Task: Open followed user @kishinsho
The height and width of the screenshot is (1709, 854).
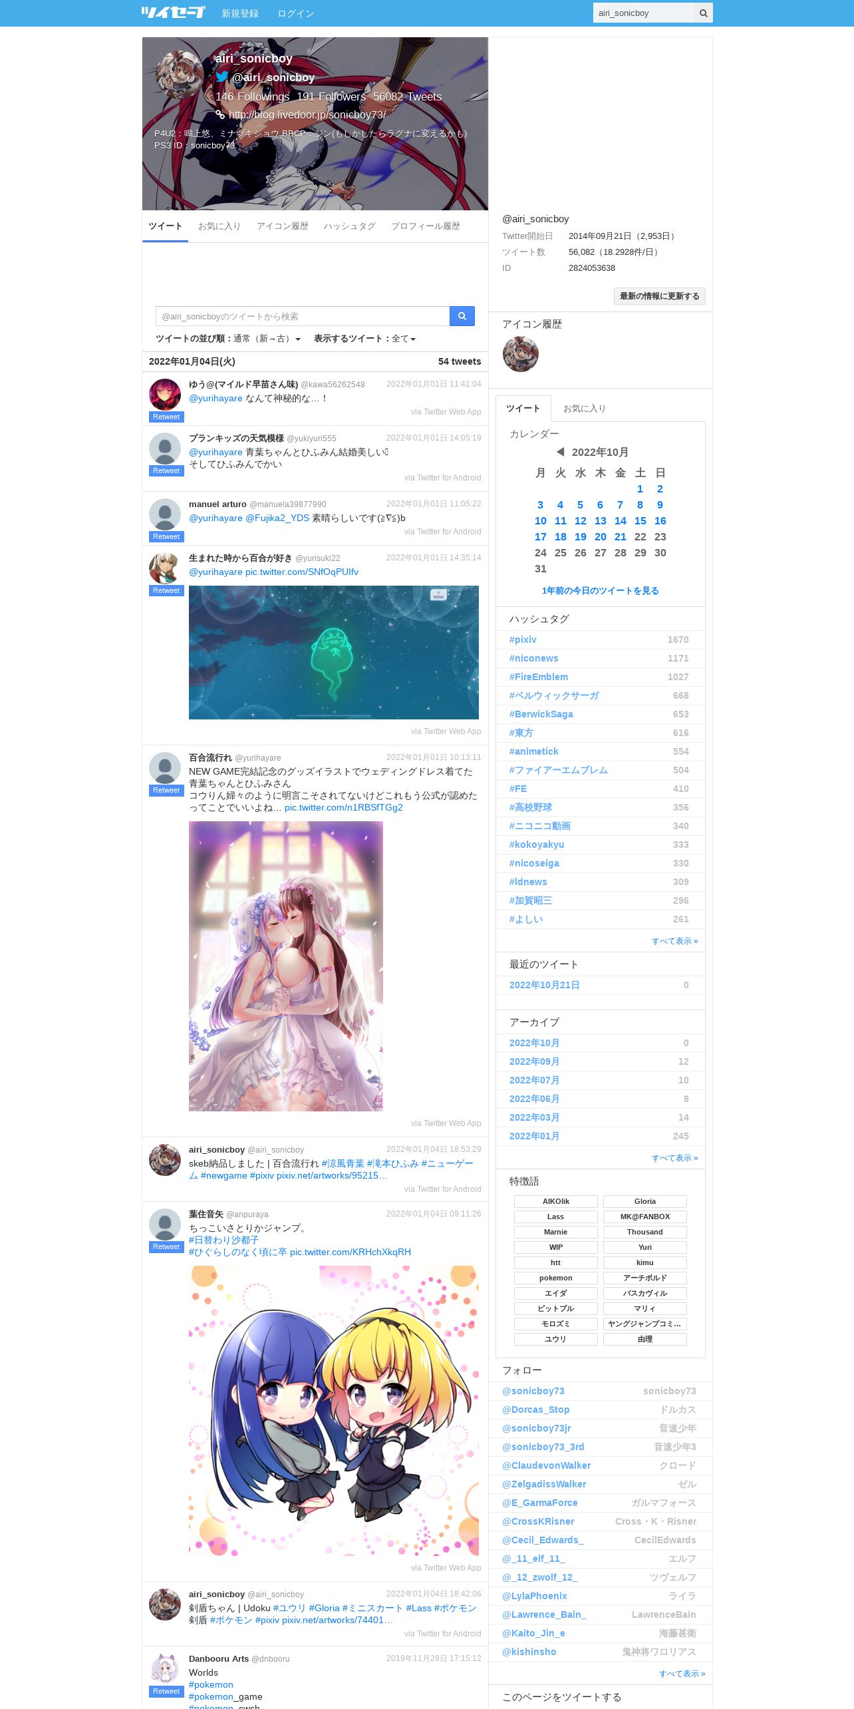Action: pos(529,1652)
